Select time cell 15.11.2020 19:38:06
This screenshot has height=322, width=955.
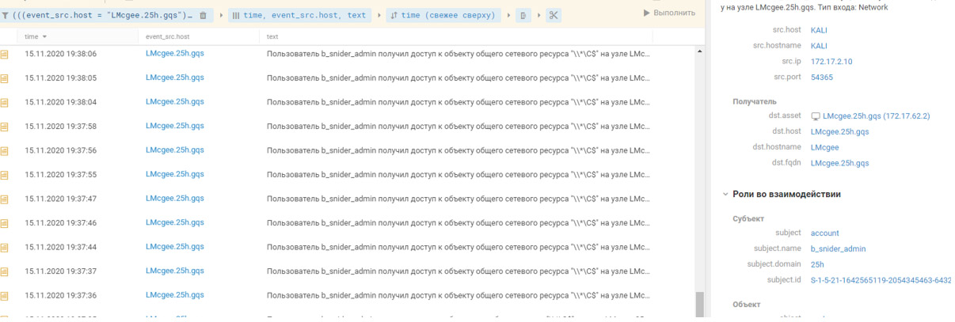coord(60,54)
